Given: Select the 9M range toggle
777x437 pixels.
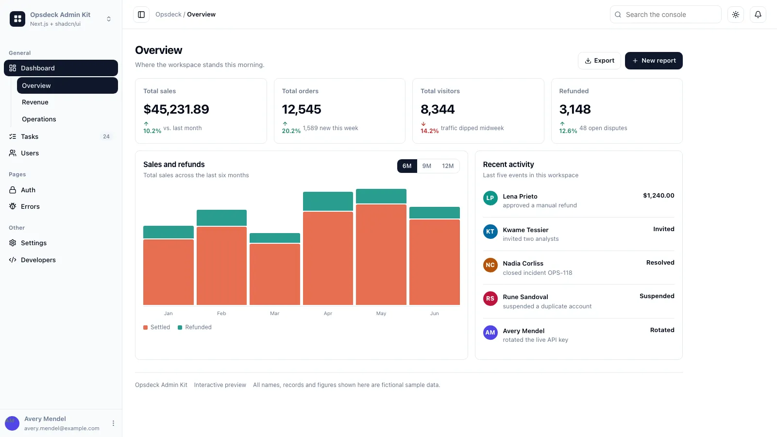Looking at the screenshot, I should [427, 166].
